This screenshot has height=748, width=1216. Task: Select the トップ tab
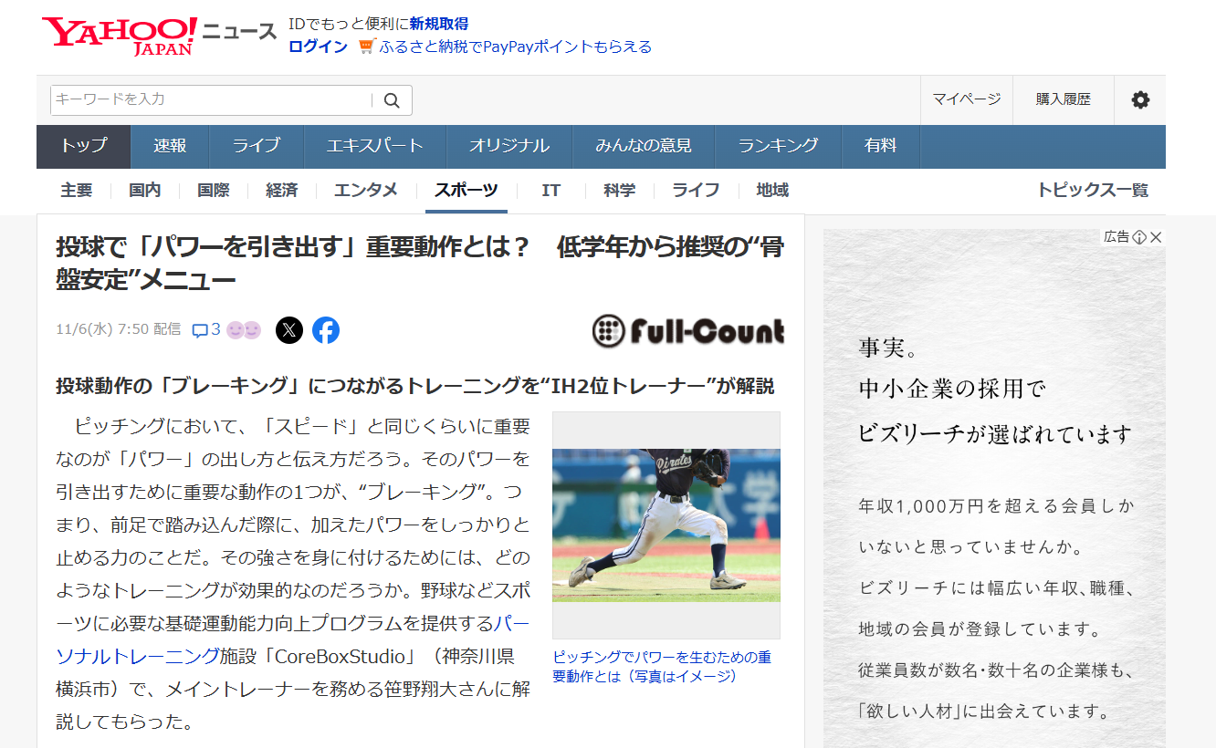tap(84, 146)
